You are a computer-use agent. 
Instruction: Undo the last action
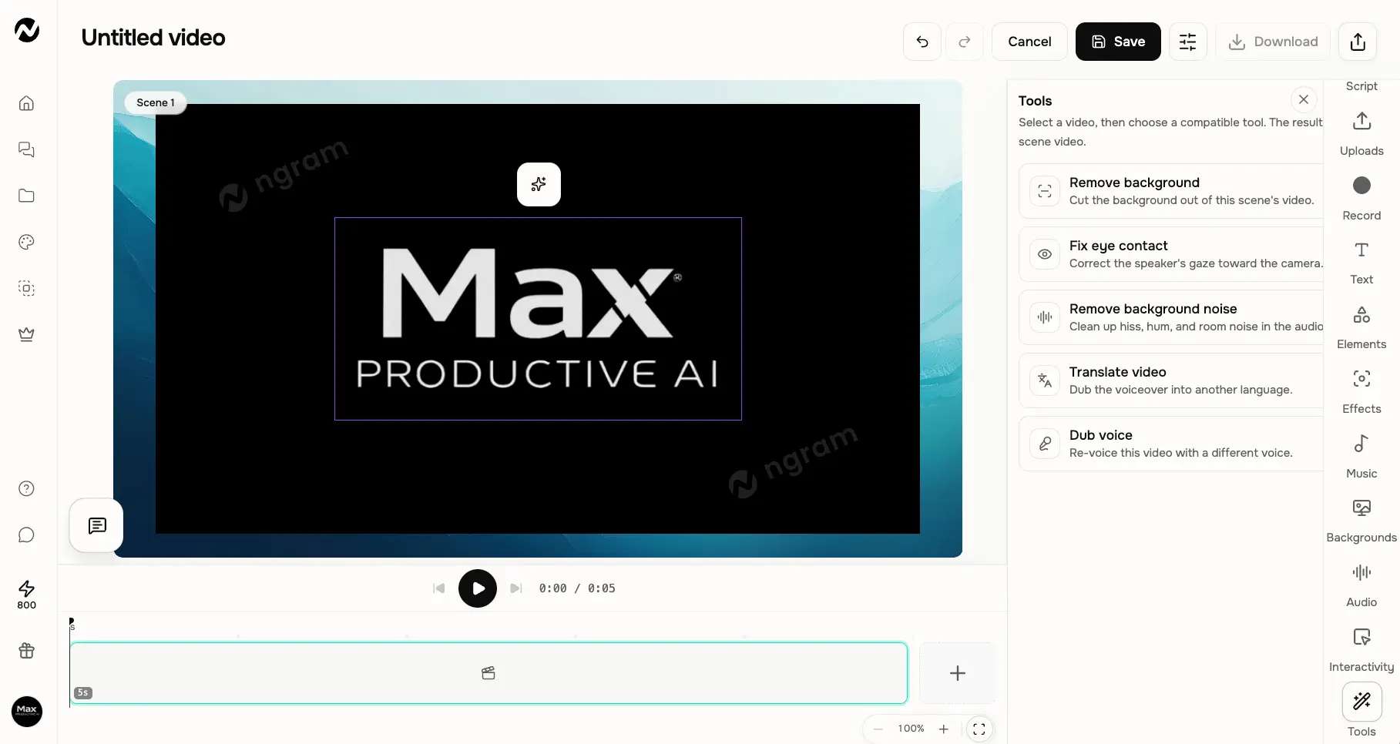922,42
